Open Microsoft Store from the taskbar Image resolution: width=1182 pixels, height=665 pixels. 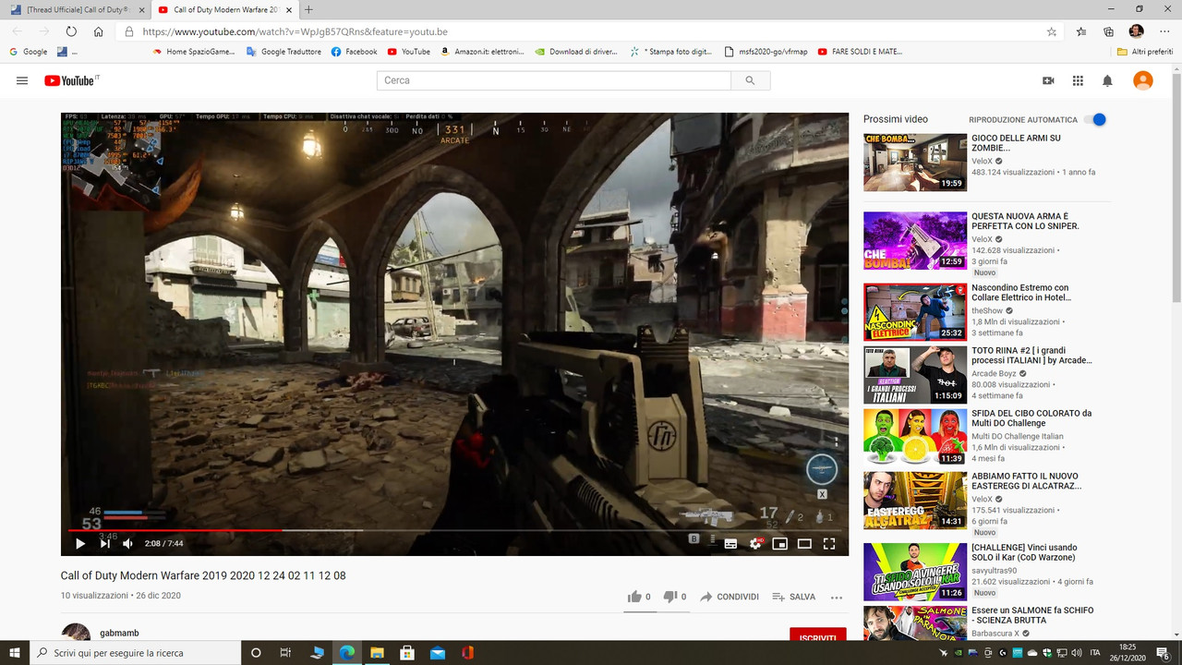(x=406, y=652)
